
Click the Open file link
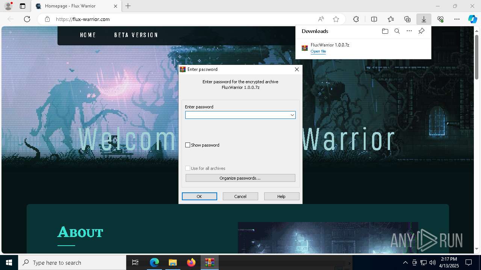(x=318, y=51)
